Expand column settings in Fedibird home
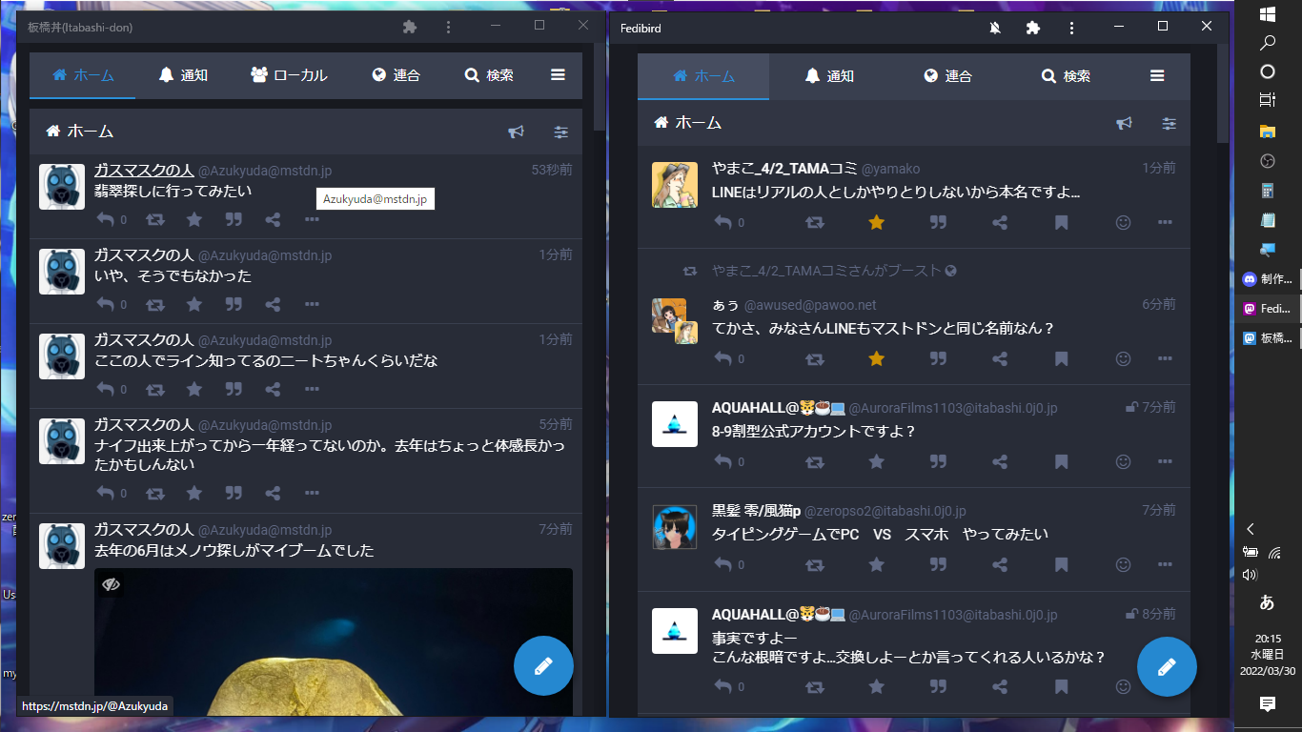 1170,123
